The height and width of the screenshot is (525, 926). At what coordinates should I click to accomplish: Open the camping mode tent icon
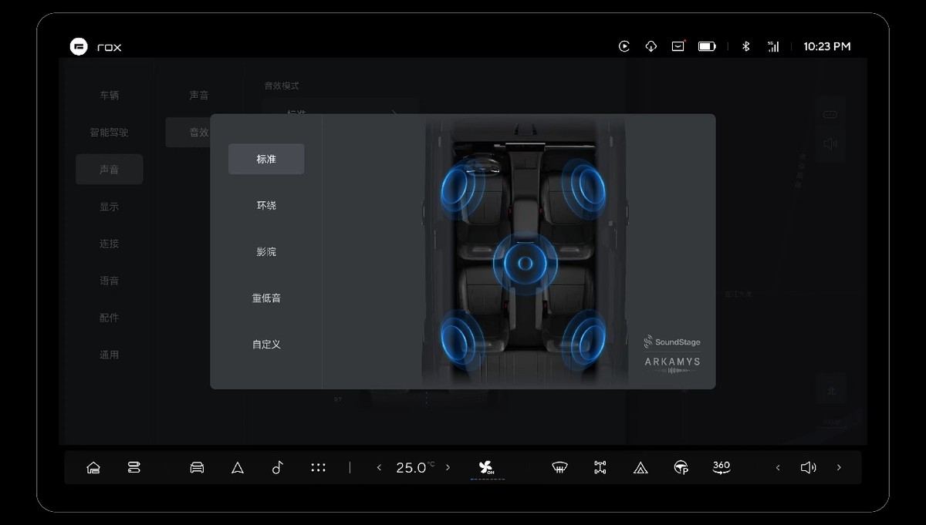(x=640, y=467)
